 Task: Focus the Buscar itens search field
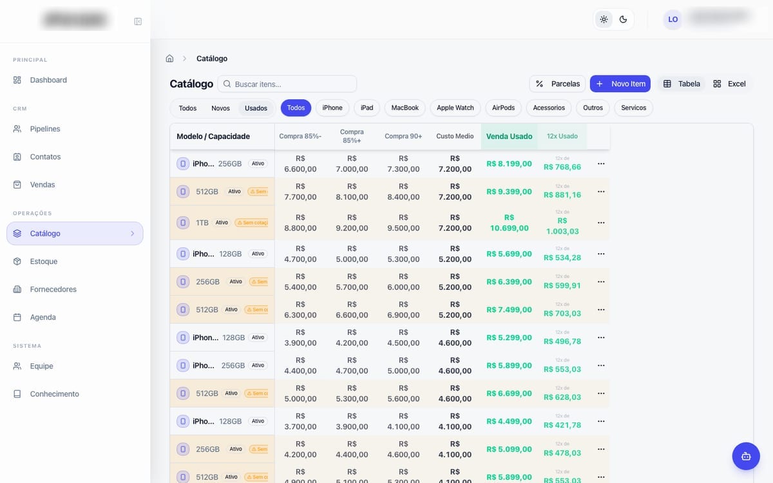click(x=287, y=84)
